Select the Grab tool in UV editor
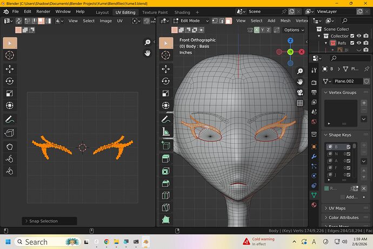The image size is (373, 249). 10,147
